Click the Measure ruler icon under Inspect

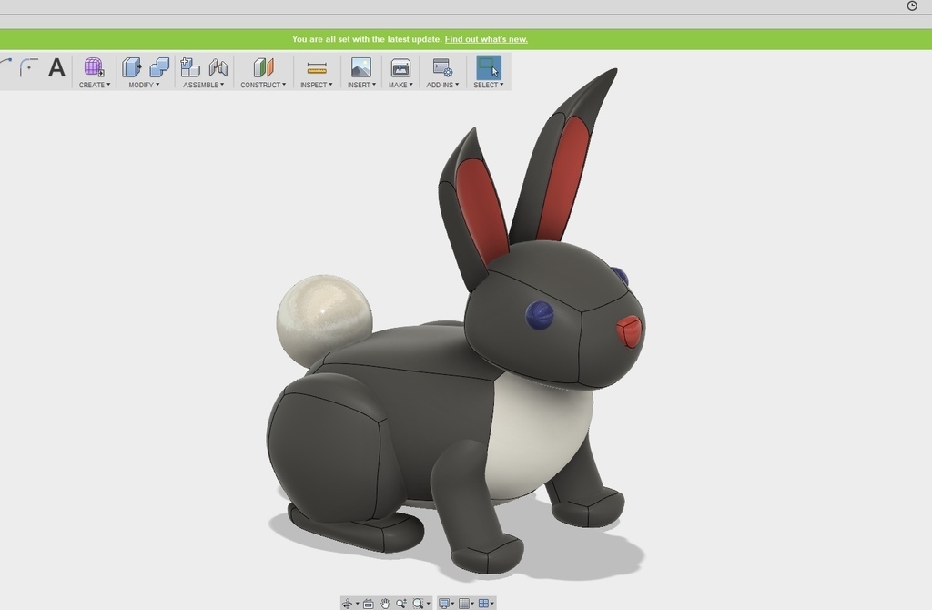[316, 66]
